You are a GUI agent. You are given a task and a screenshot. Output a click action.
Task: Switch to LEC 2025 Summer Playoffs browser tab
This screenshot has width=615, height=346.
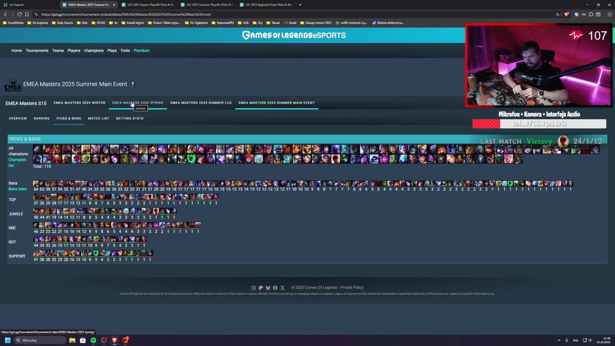207,5
